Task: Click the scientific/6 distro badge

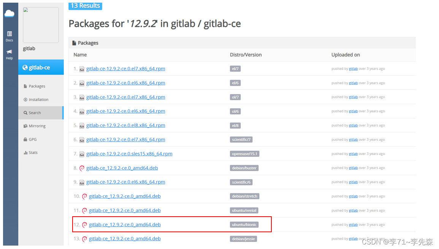Action: [241, 182]
